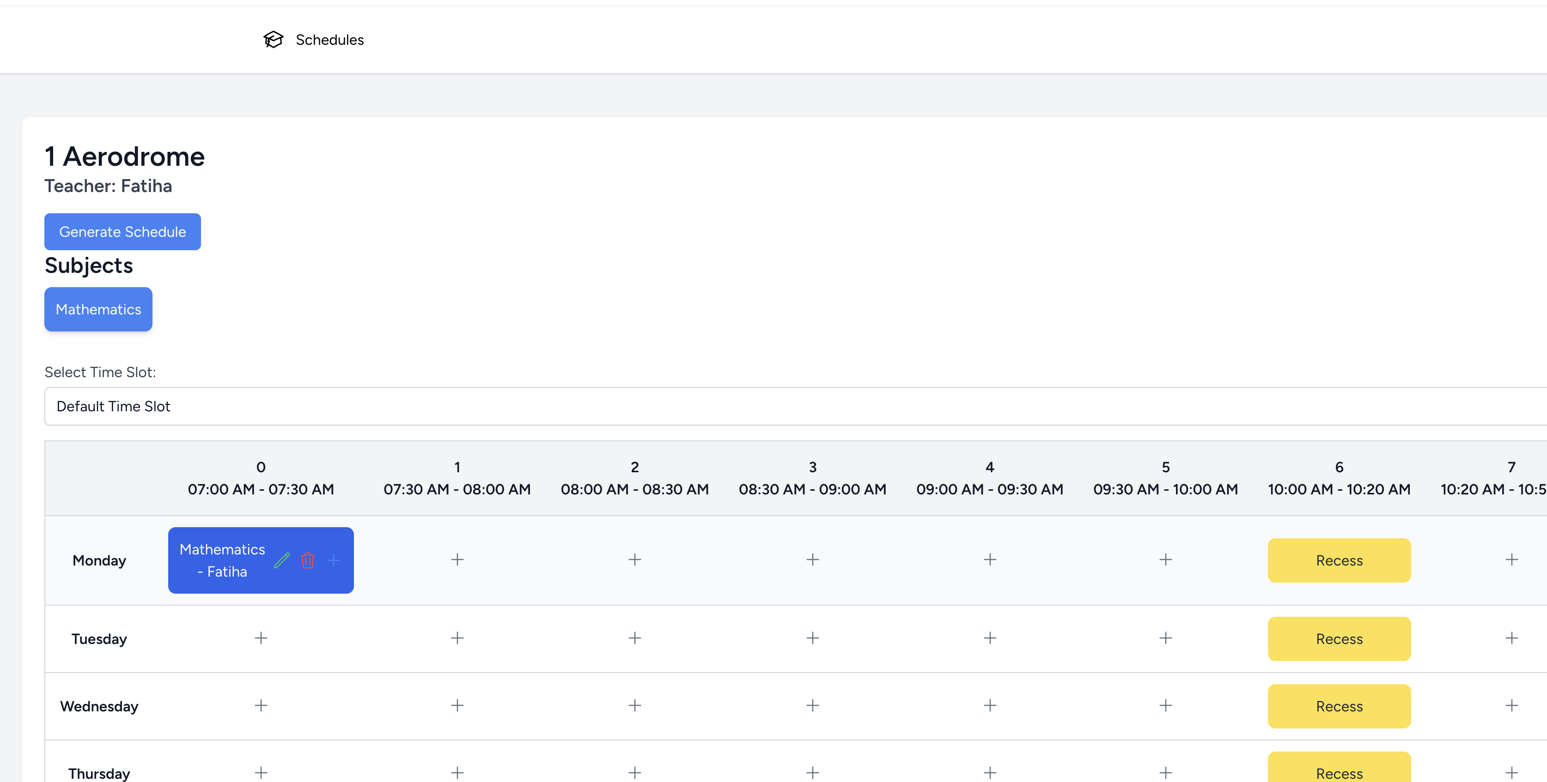
Task: Add subject to Tuesday 07:00 AM slot
Action: 261,638
